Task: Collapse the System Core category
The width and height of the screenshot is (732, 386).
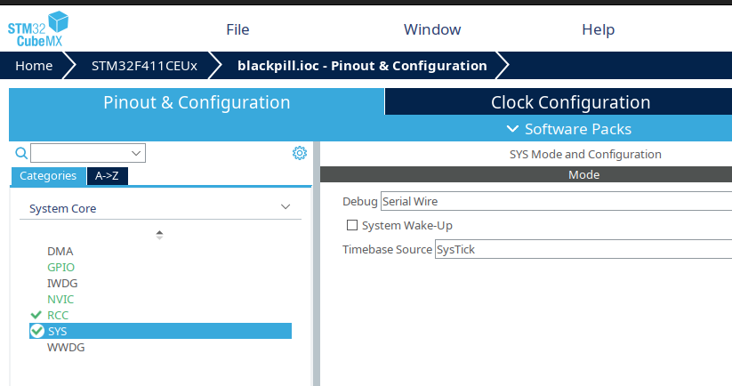Action: pyautogui.click(x=285, y=208)
